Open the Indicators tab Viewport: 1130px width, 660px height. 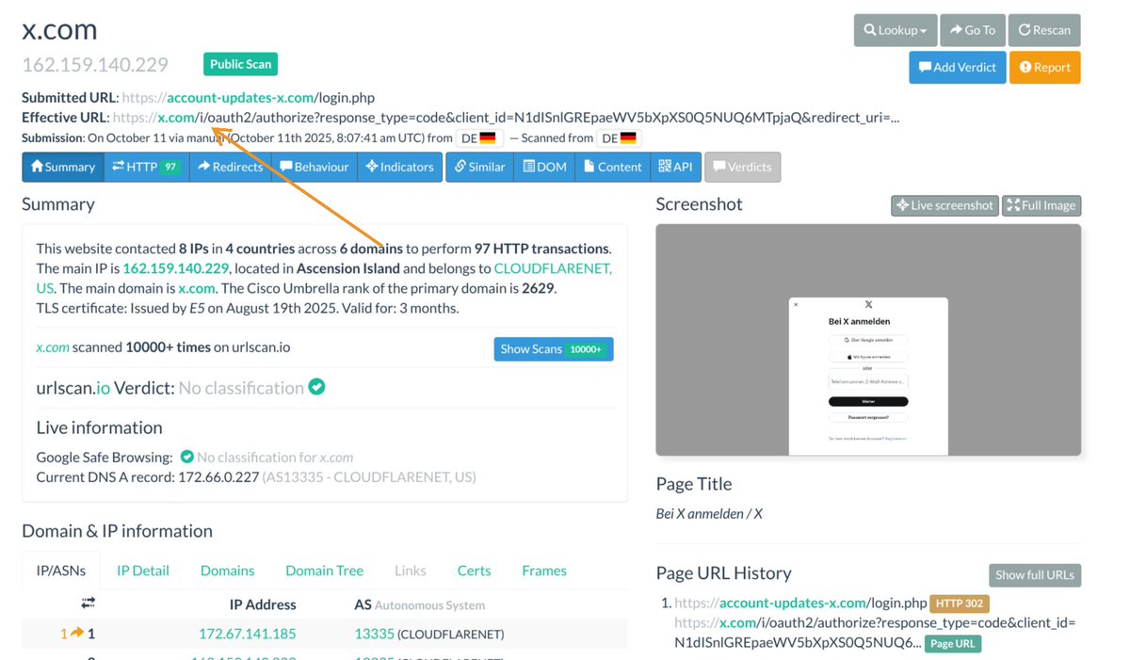coord(399,167)
